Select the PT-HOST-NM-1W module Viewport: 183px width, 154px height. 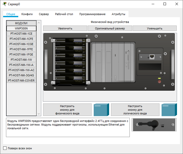(21, 60)
